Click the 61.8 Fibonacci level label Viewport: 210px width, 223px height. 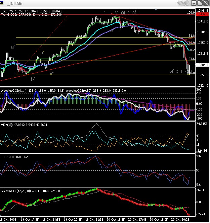192,36
